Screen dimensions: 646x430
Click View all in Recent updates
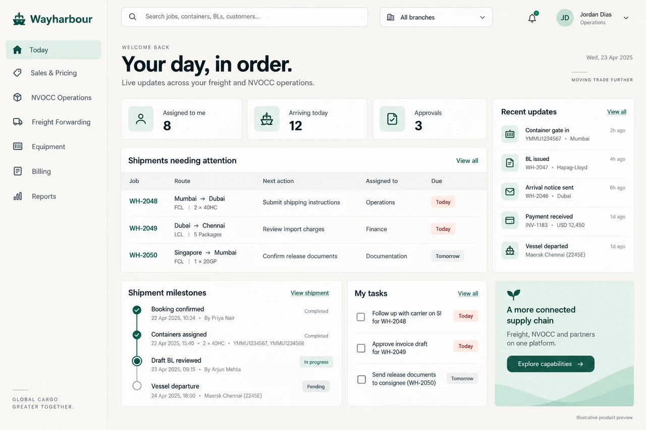pyautogui.click(x=617, y=112)
